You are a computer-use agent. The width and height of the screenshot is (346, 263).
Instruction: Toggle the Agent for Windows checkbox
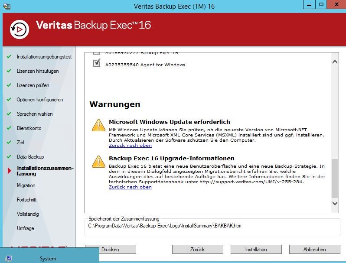[97, 63]
